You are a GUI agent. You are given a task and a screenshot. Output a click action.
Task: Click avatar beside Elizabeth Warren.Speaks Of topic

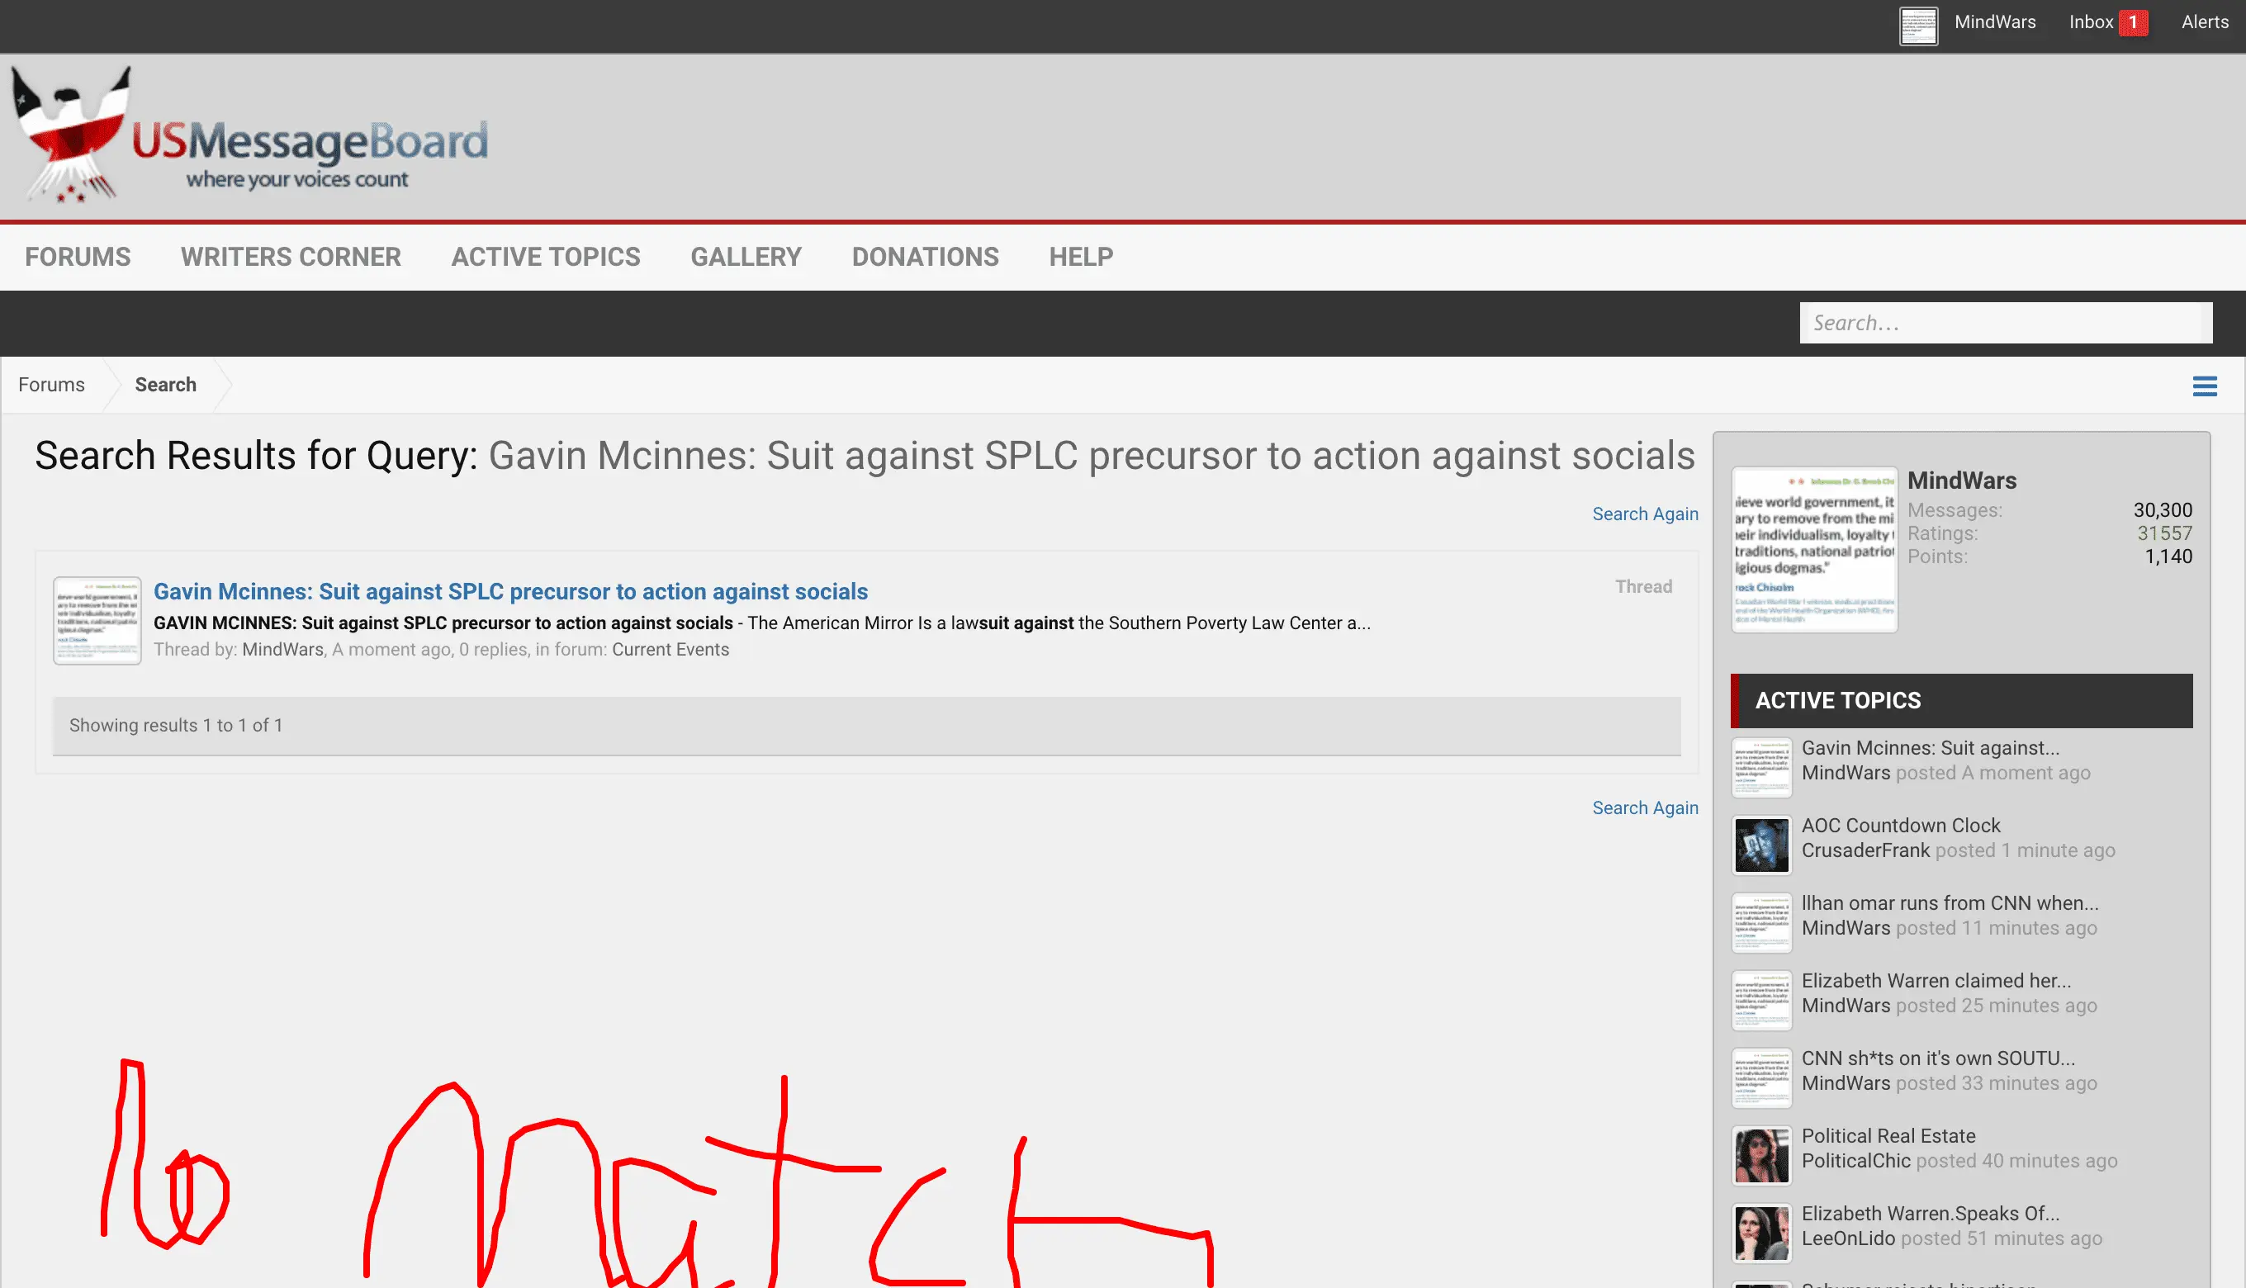point(1760,1232)
